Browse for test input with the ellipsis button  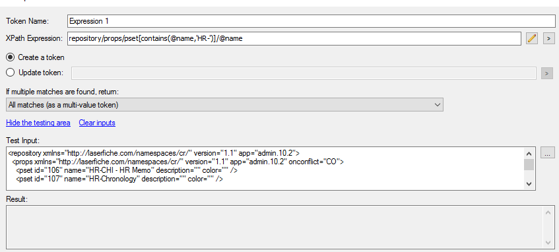tap(548, 152)
